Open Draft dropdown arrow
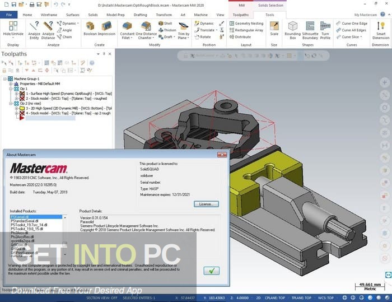This screenshot has width=392, height=302. click(x=174, y=37)
